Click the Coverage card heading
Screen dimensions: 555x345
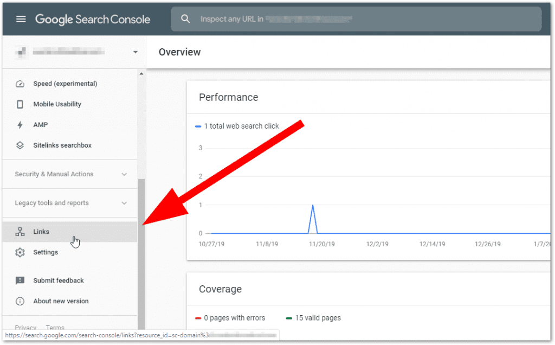pos(220,289)
